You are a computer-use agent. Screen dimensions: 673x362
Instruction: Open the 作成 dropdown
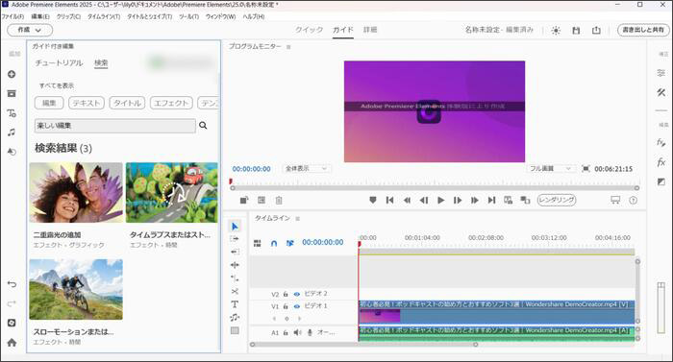30,30
